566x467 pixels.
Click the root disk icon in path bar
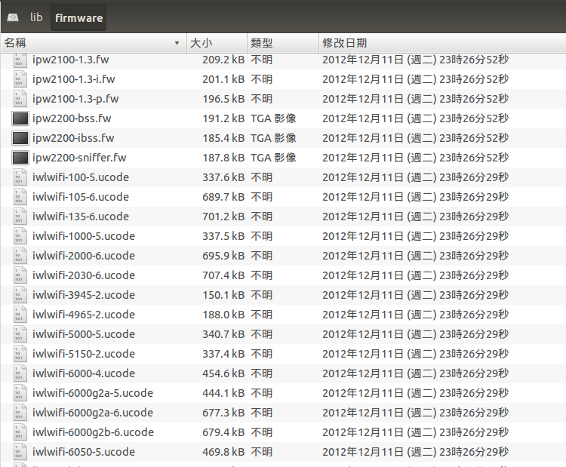(13, 17)
